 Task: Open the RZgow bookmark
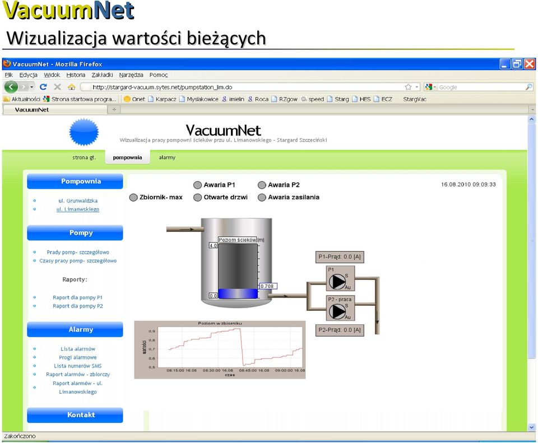(284, 99)
